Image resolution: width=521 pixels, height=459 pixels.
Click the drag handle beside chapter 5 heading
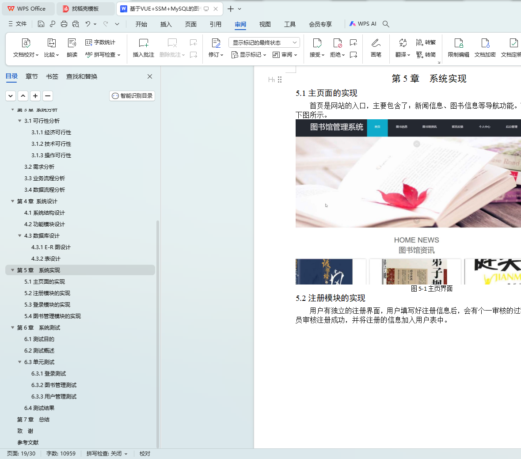280,80
